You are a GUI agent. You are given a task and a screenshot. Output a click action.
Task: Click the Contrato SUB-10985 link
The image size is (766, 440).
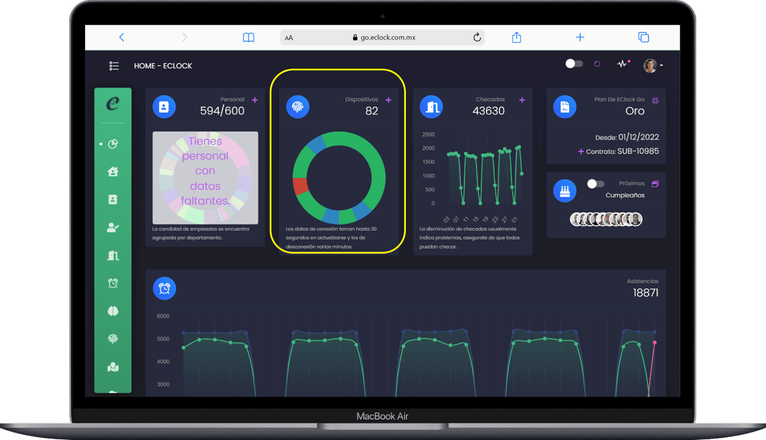tap(621, 151)
